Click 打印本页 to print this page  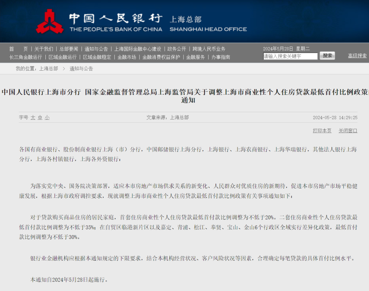[x=322, y=130]
